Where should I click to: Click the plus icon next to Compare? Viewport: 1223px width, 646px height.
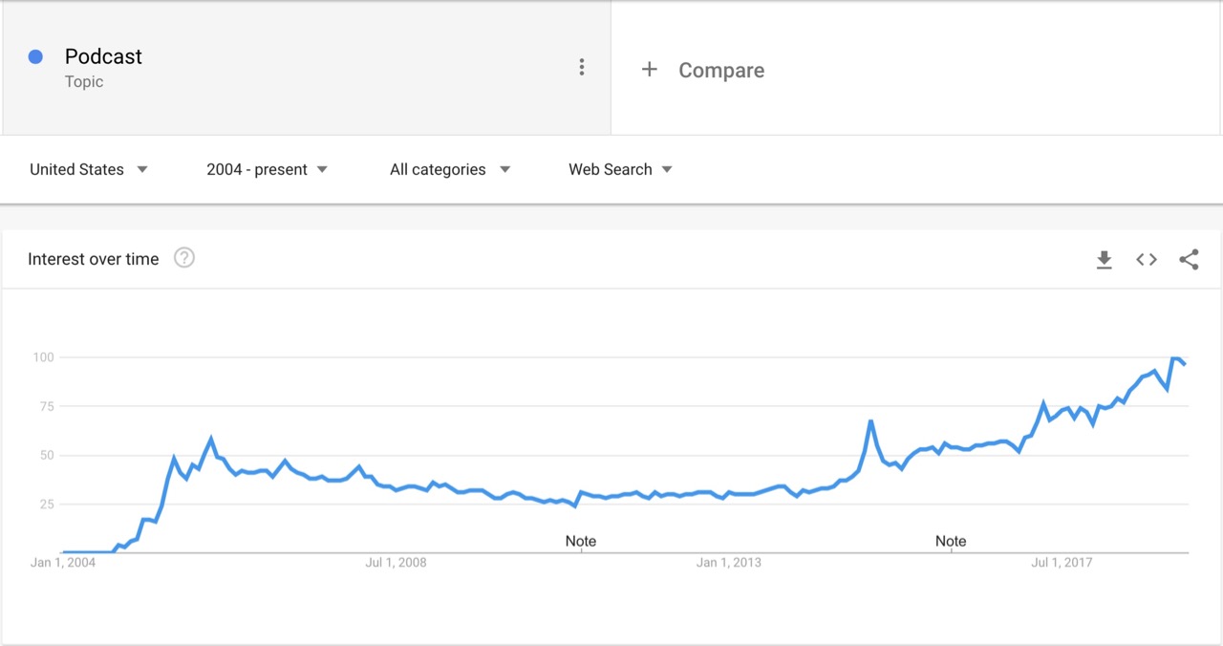pyautogui.click(x=650, y=69)
